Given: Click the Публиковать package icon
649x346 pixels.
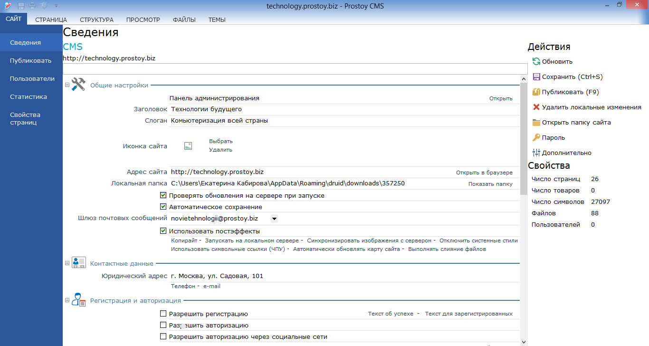Looking at the screenshot, I should pyautogui.click(x=536, y=92).
